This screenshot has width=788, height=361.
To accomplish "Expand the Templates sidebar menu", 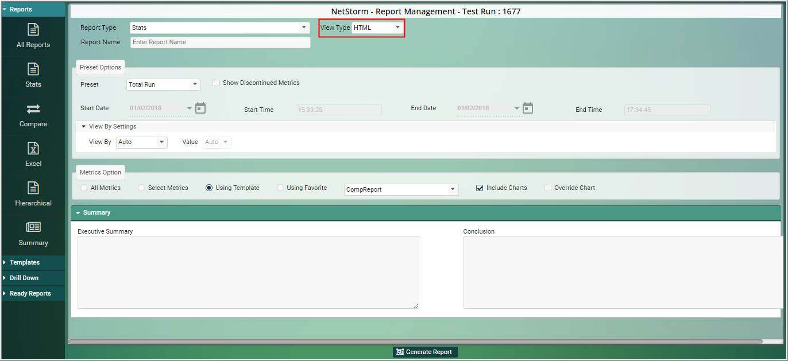I will pyautogui.click(x=33, y=262).
